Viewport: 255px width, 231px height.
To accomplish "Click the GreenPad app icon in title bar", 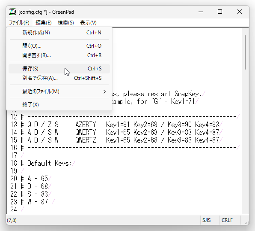I will (12, 12).
